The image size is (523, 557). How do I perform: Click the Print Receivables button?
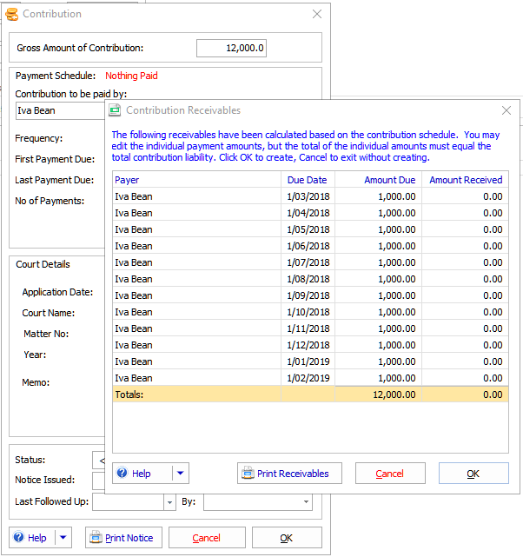click(x=289, y=474)
